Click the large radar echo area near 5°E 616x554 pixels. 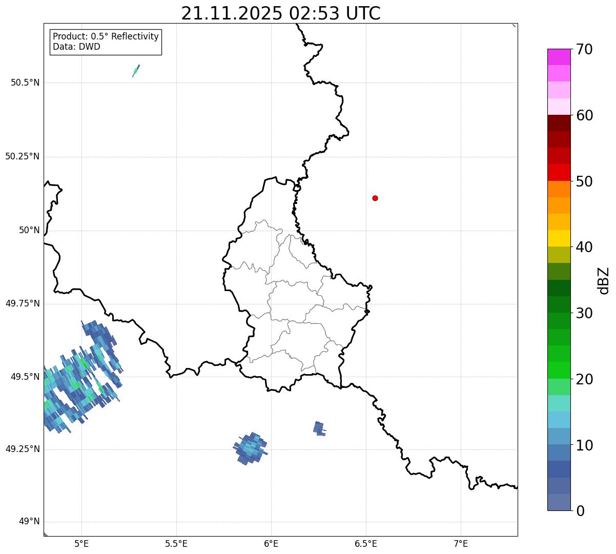(82, 377)
